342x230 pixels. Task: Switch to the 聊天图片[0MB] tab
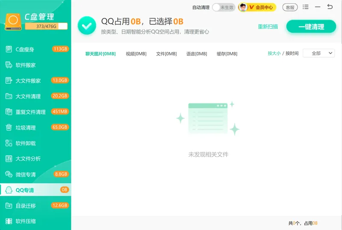pos(100,54)
